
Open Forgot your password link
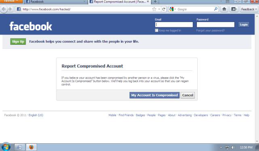(x=210, y=31)
